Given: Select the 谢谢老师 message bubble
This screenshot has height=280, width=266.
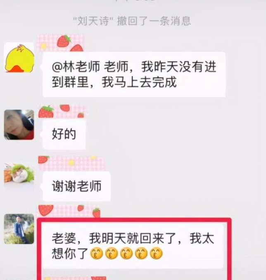Looking at the screenshot, I should (x=77, y=186).
